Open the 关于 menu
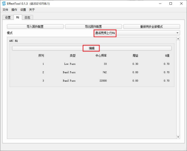187x151 pixels. tap(32, 10)
